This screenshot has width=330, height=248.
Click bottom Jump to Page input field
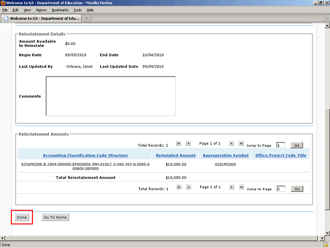click(x=281, y=189)
